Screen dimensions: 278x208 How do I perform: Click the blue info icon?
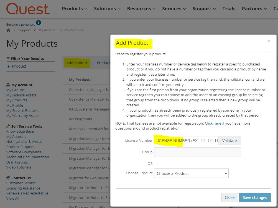pyautogui.click(x=39, y=23)
